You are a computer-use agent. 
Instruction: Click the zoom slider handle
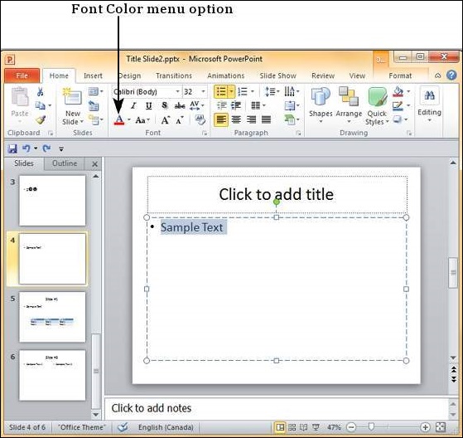pos(371,426)
